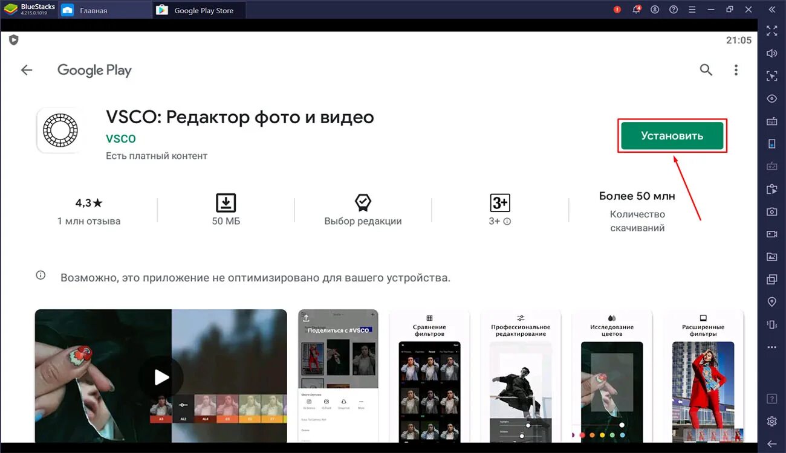Open the media gallery icon in side toolbar
The height and width of the screenshot is (453, 786).
(771, 257)
